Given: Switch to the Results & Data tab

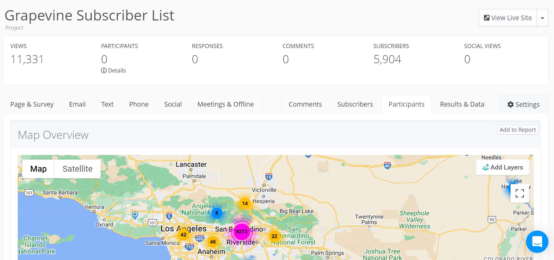Looking at the screenshot, I should 462,104.
